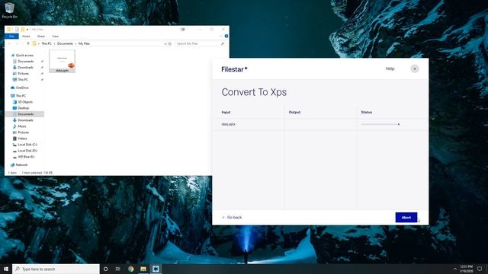Switch to the Share ribbon tab
The width and height of the screenshot is (488, 274).
(x=40, y=37)
